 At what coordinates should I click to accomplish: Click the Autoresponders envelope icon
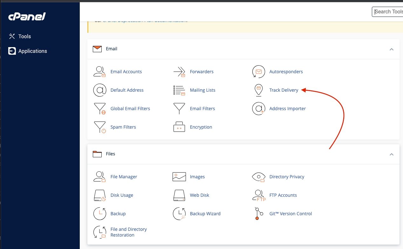click(258, 72)
